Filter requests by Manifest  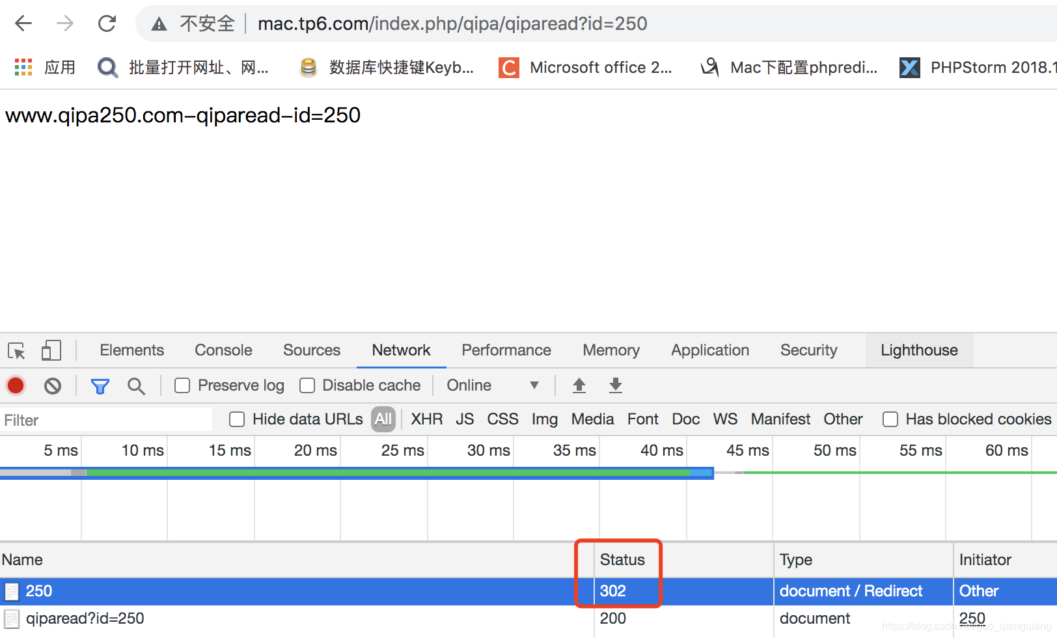pyautogui.click(x=780, y=419)
